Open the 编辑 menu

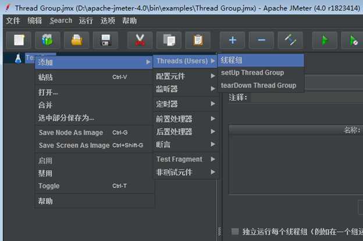tap(35, 21)
